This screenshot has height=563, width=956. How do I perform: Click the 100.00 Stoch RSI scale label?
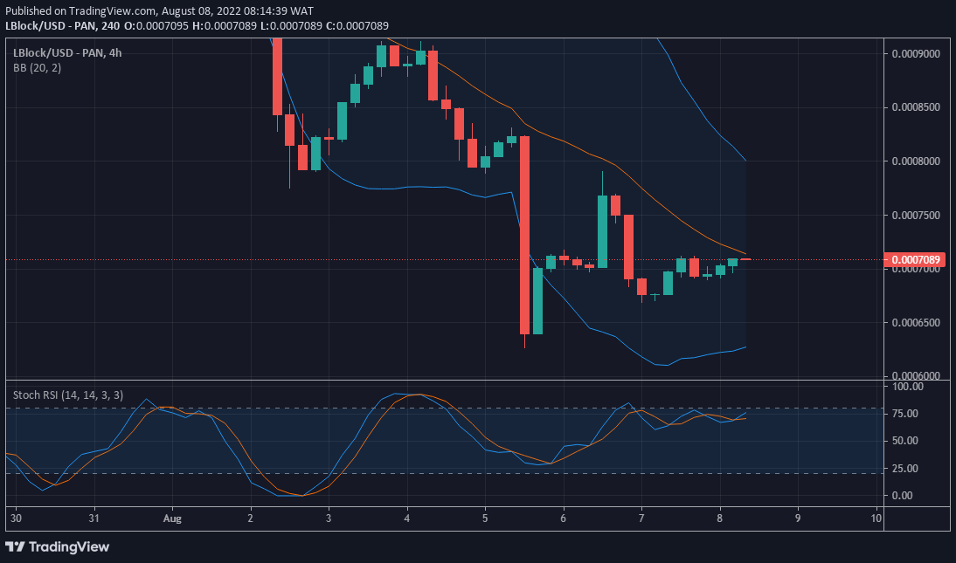[x=908, y=387]
